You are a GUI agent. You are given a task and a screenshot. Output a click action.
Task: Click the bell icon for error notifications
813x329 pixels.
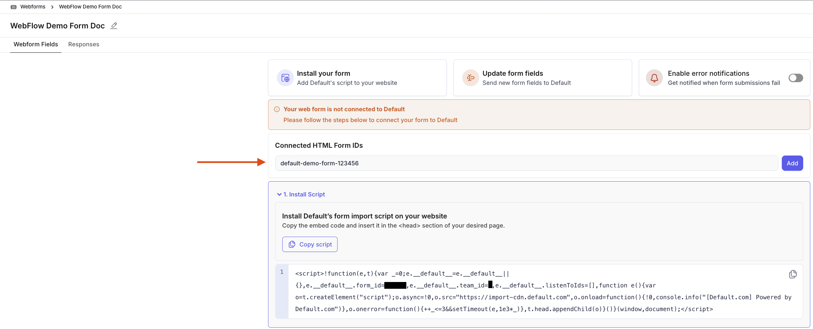[x=654, y=78]
